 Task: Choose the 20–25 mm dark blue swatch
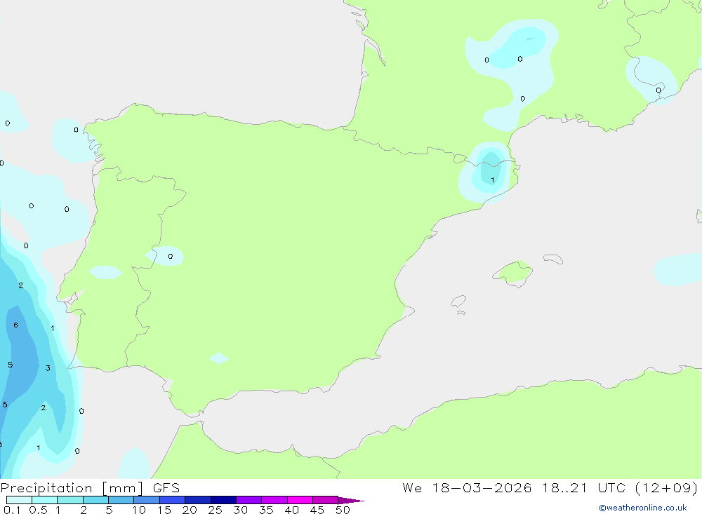tap(198, 500)
